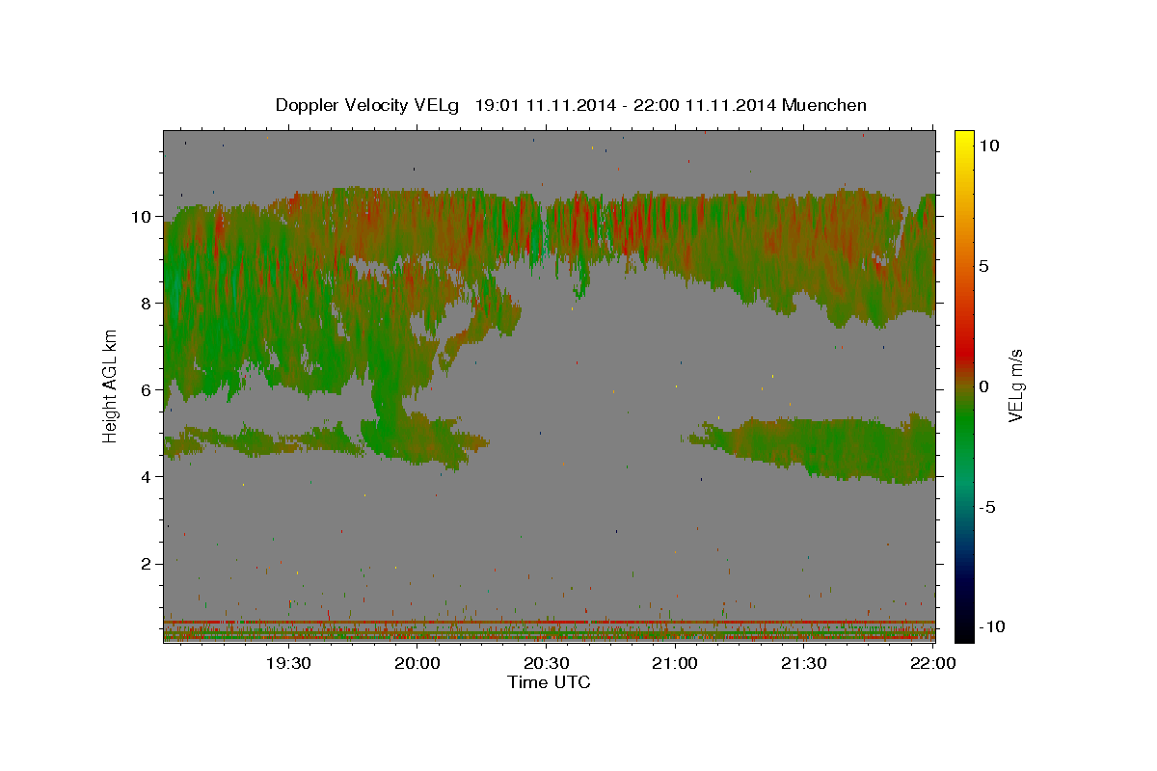Viewport: 1157px width, 771px height.
Task: Click the 21:30 time tick label
Action: coord(803,663)
